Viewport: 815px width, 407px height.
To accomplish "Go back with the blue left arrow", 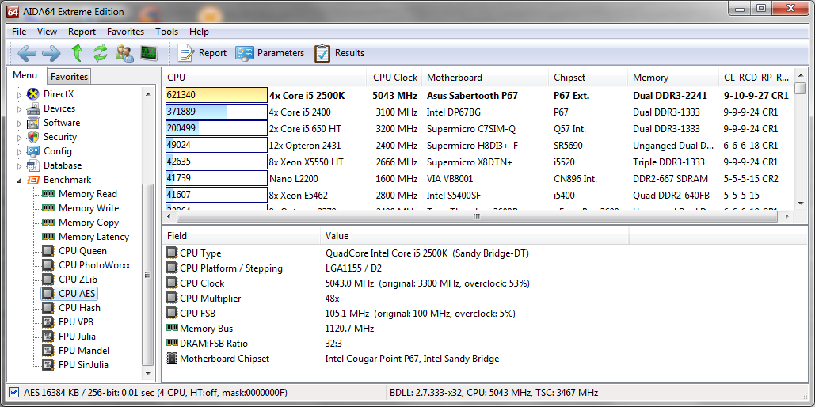I will [x=26, y=53].
